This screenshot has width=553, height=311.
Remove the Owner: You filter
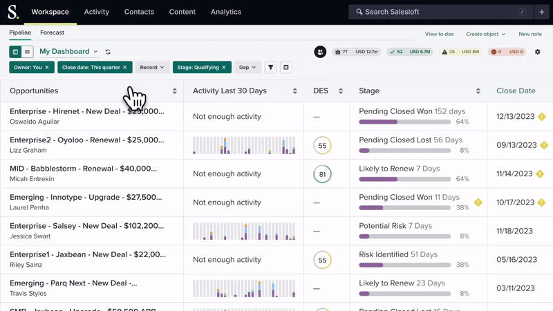coord(46,67)
